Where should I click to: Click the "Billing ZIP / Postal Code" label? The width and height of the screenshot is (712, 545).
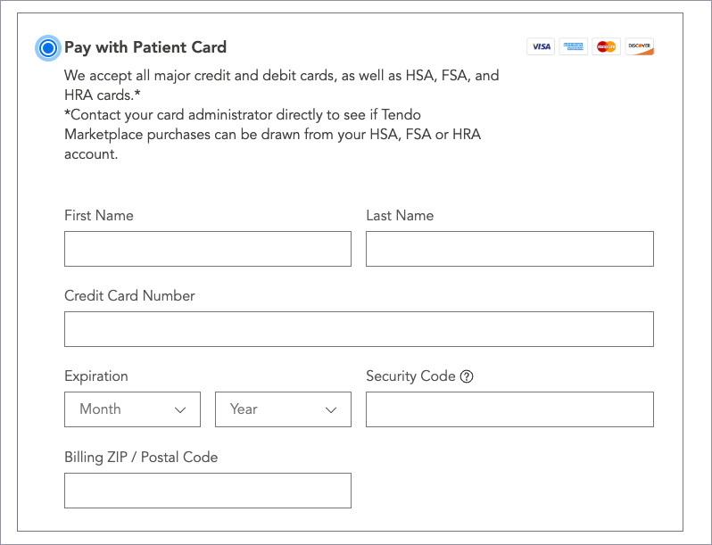tap(141, 457)
